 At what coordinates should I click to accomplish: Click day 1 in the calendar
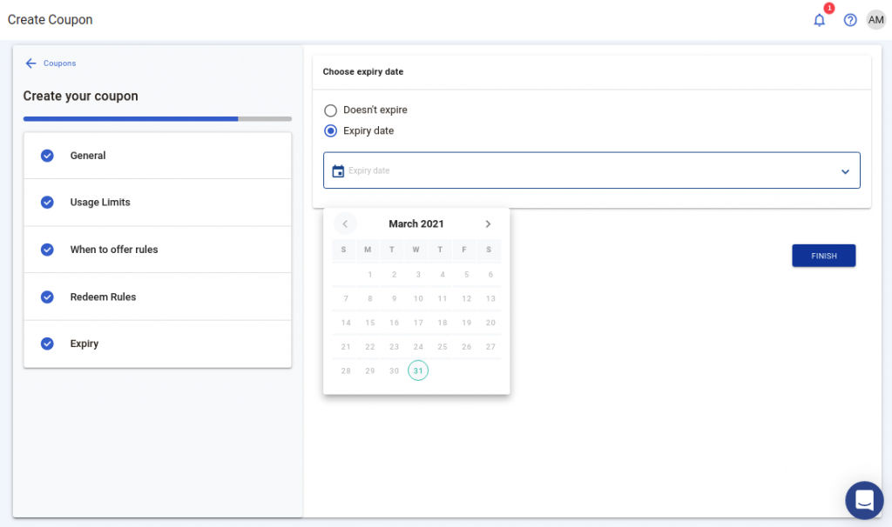[369, 274]
